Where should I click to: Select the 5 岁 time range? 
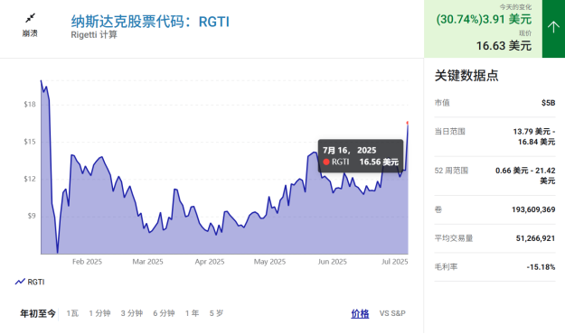click(216, 313)
